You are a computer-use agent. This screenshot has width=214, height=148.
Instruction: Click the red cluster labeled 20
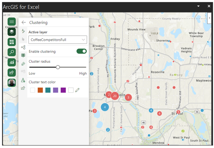click(114, 96)
